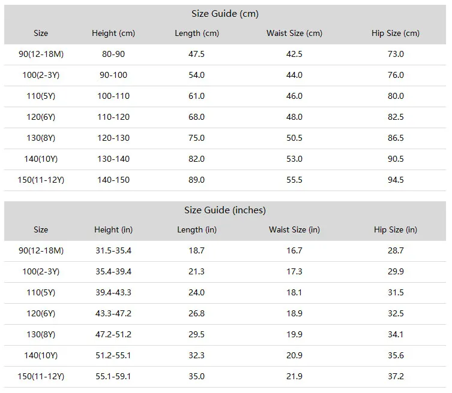
Task: Click the 100(2-3Y) size in cm table
Action: click(41, 75)
